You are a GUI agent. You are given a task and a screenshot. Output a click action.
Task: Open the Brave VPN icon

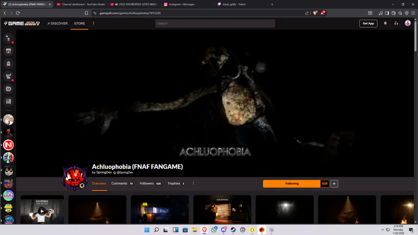point(406,13)
